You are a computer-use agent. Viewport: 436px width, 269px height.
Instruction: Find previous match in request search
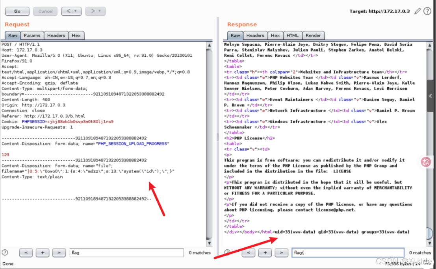point(26,252)
